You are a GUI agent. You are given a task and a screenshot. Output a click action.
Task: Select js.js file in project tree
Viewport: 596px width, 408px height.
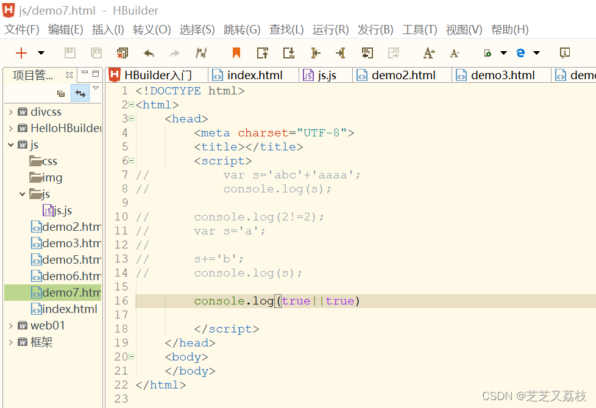pyautogui.click(x=57, y=211)
